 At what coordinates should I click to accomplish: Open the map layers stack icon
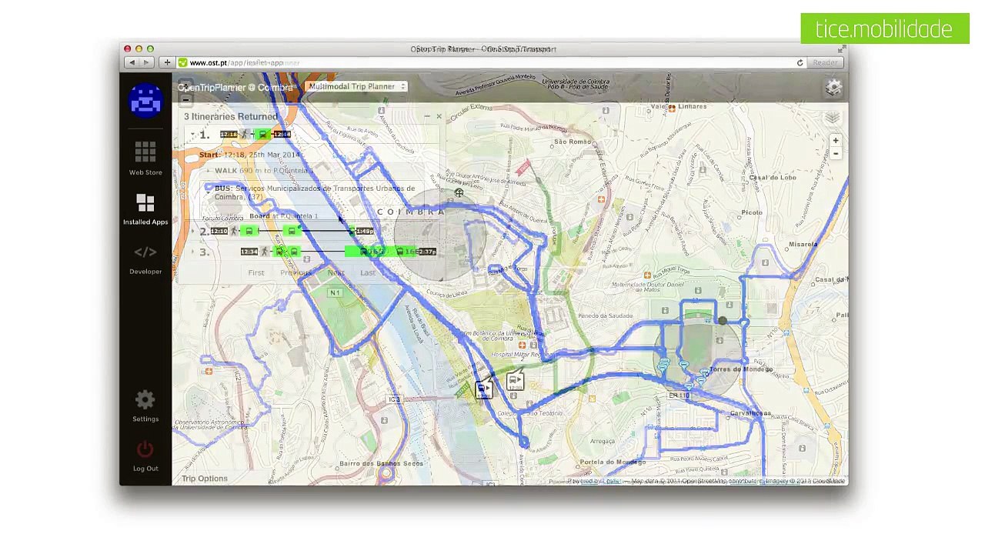coord(833,118)
